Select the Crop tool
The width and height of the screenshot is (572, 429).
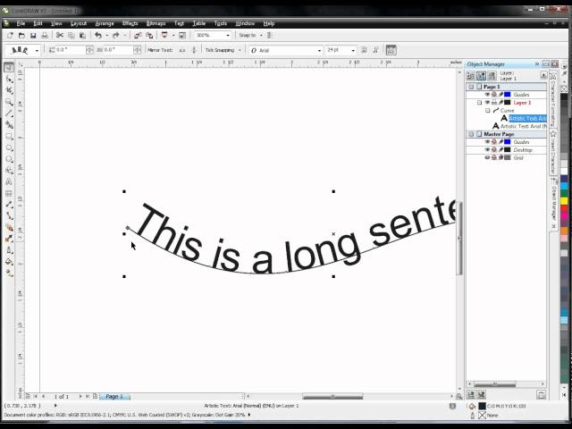[x=9, y=90]
